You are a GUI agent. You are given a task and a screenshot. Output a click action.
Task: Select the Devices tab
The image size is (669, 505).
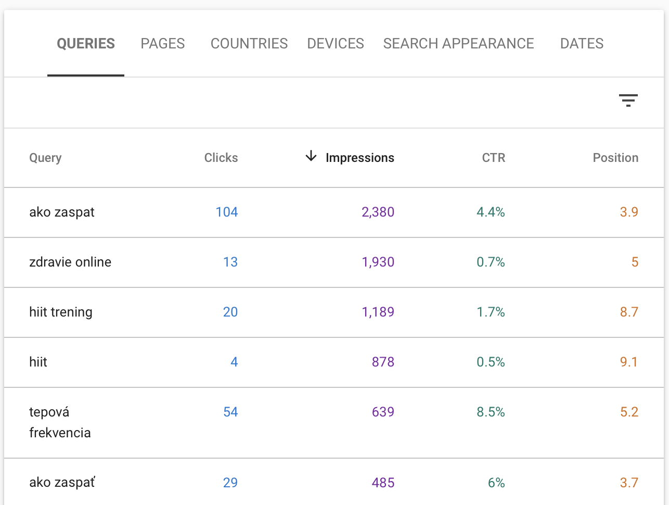tap(336, 44)
